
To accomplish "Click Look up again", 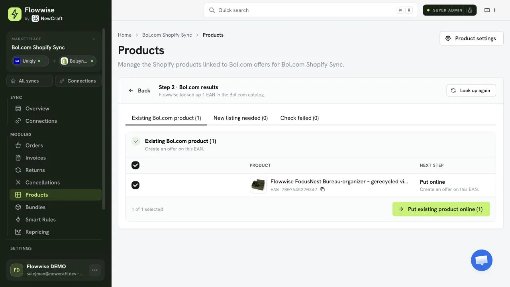I will tap(471, 90).
